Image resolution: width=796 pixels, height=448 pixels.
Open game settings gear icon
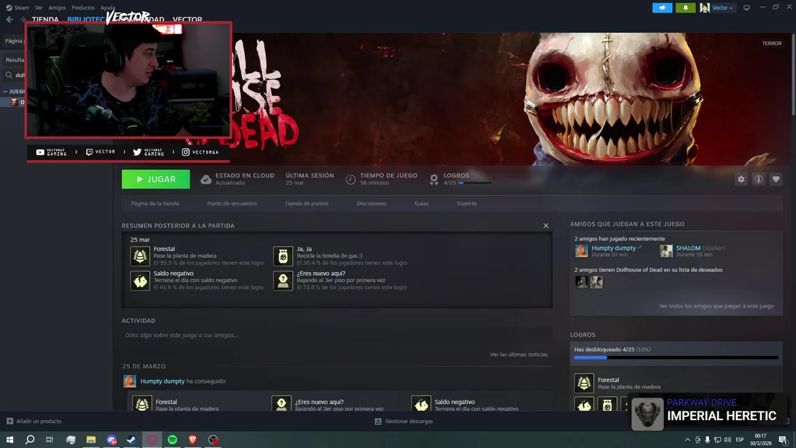point(741,179)
